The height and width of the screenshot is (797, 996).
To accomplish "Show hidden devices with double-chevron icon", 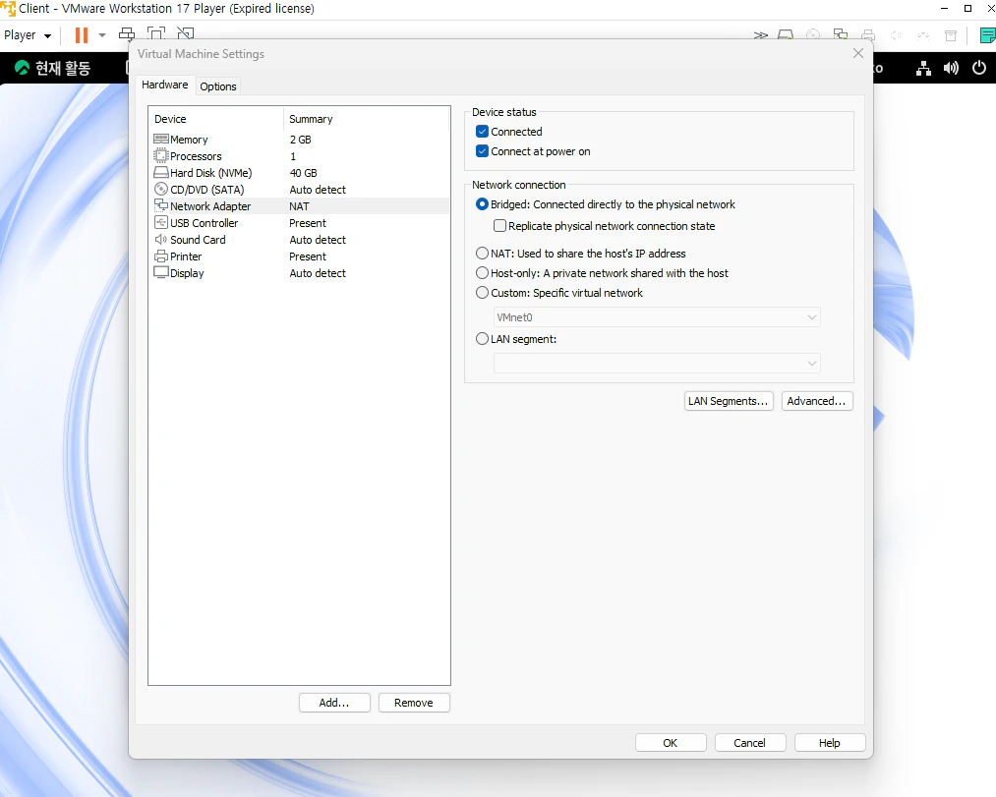I will point(760,35).
